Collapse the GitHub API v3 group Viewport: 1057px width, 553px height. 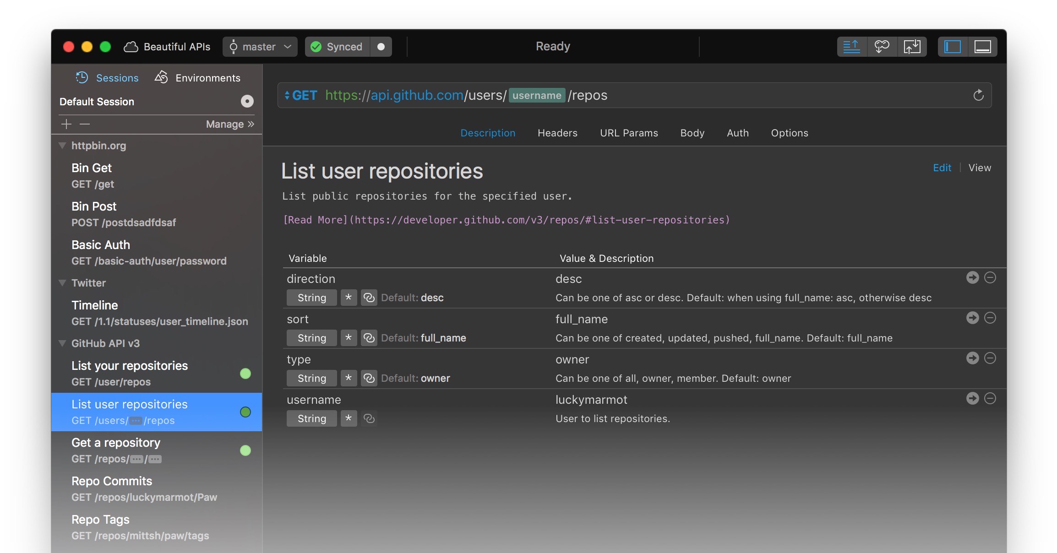63,343
